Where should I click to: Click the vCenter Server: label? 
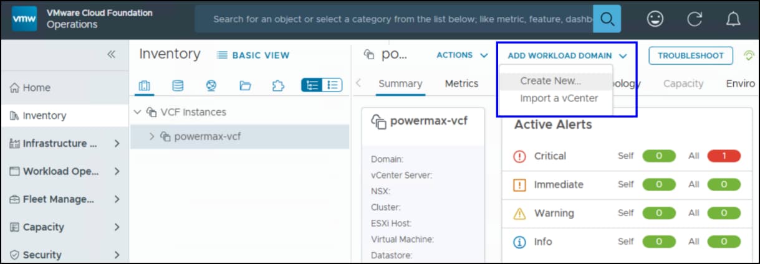click(402, 175)
